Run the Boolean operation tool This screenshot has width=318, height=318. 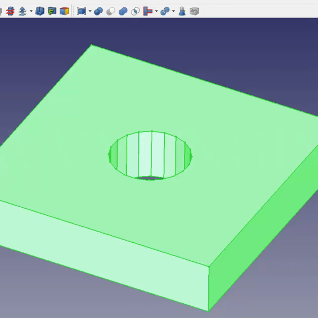pos(99,11)
